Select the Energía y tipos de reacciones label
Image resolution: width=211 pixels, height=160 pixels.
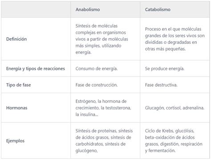click(x=36, y=69)
